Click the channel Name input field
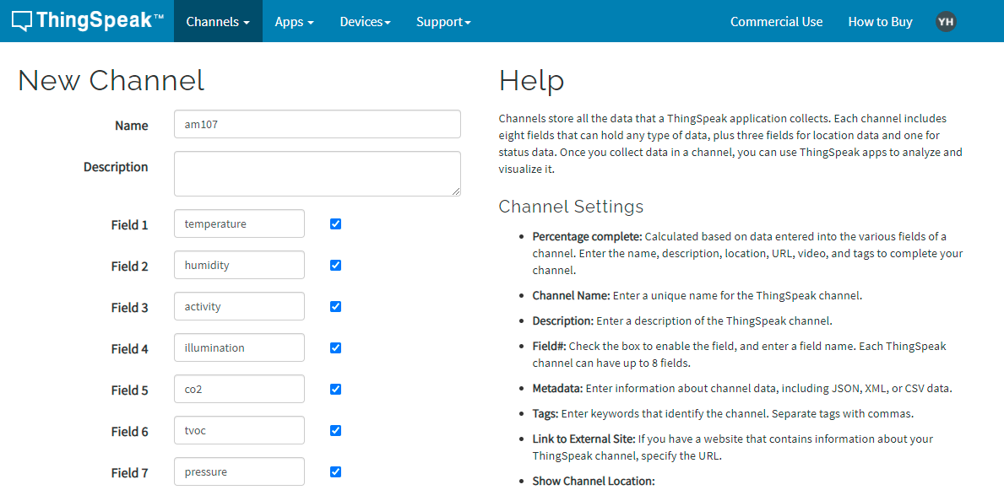1004x490 pixels. click(317, 124)
